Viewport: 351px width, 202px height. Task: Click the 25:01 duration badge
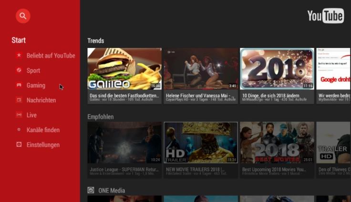click(x=308, y=160)
